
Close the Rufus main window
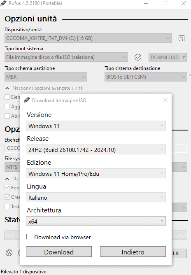tap(184, 3)
